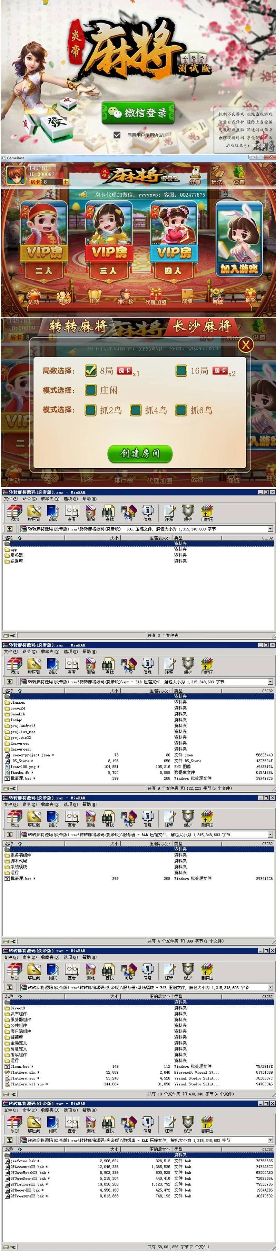Check the 庄闲 mode option

click(90, 390)
